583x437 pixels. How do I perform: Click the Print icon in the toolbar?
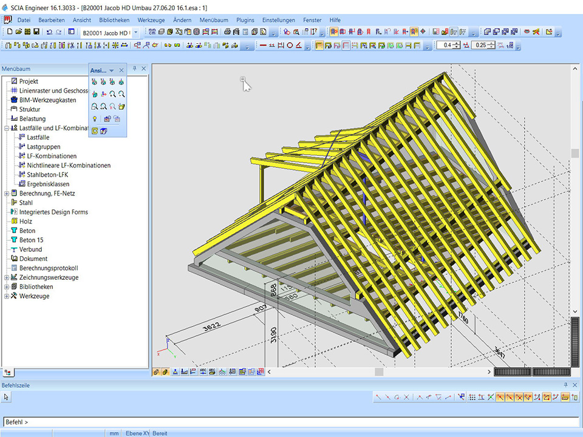[227, 32]
